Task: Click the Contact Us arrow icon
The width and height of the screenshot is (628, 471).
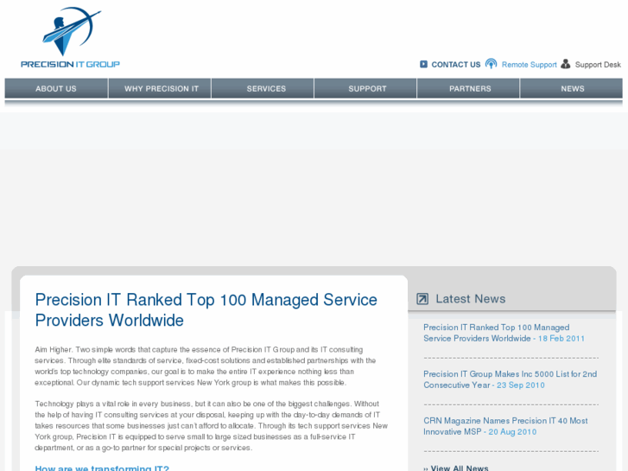Action: click(x=423, y=64)
